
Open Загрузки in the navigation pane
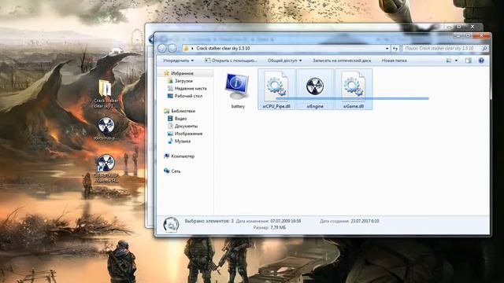click(x=183, y=81)
